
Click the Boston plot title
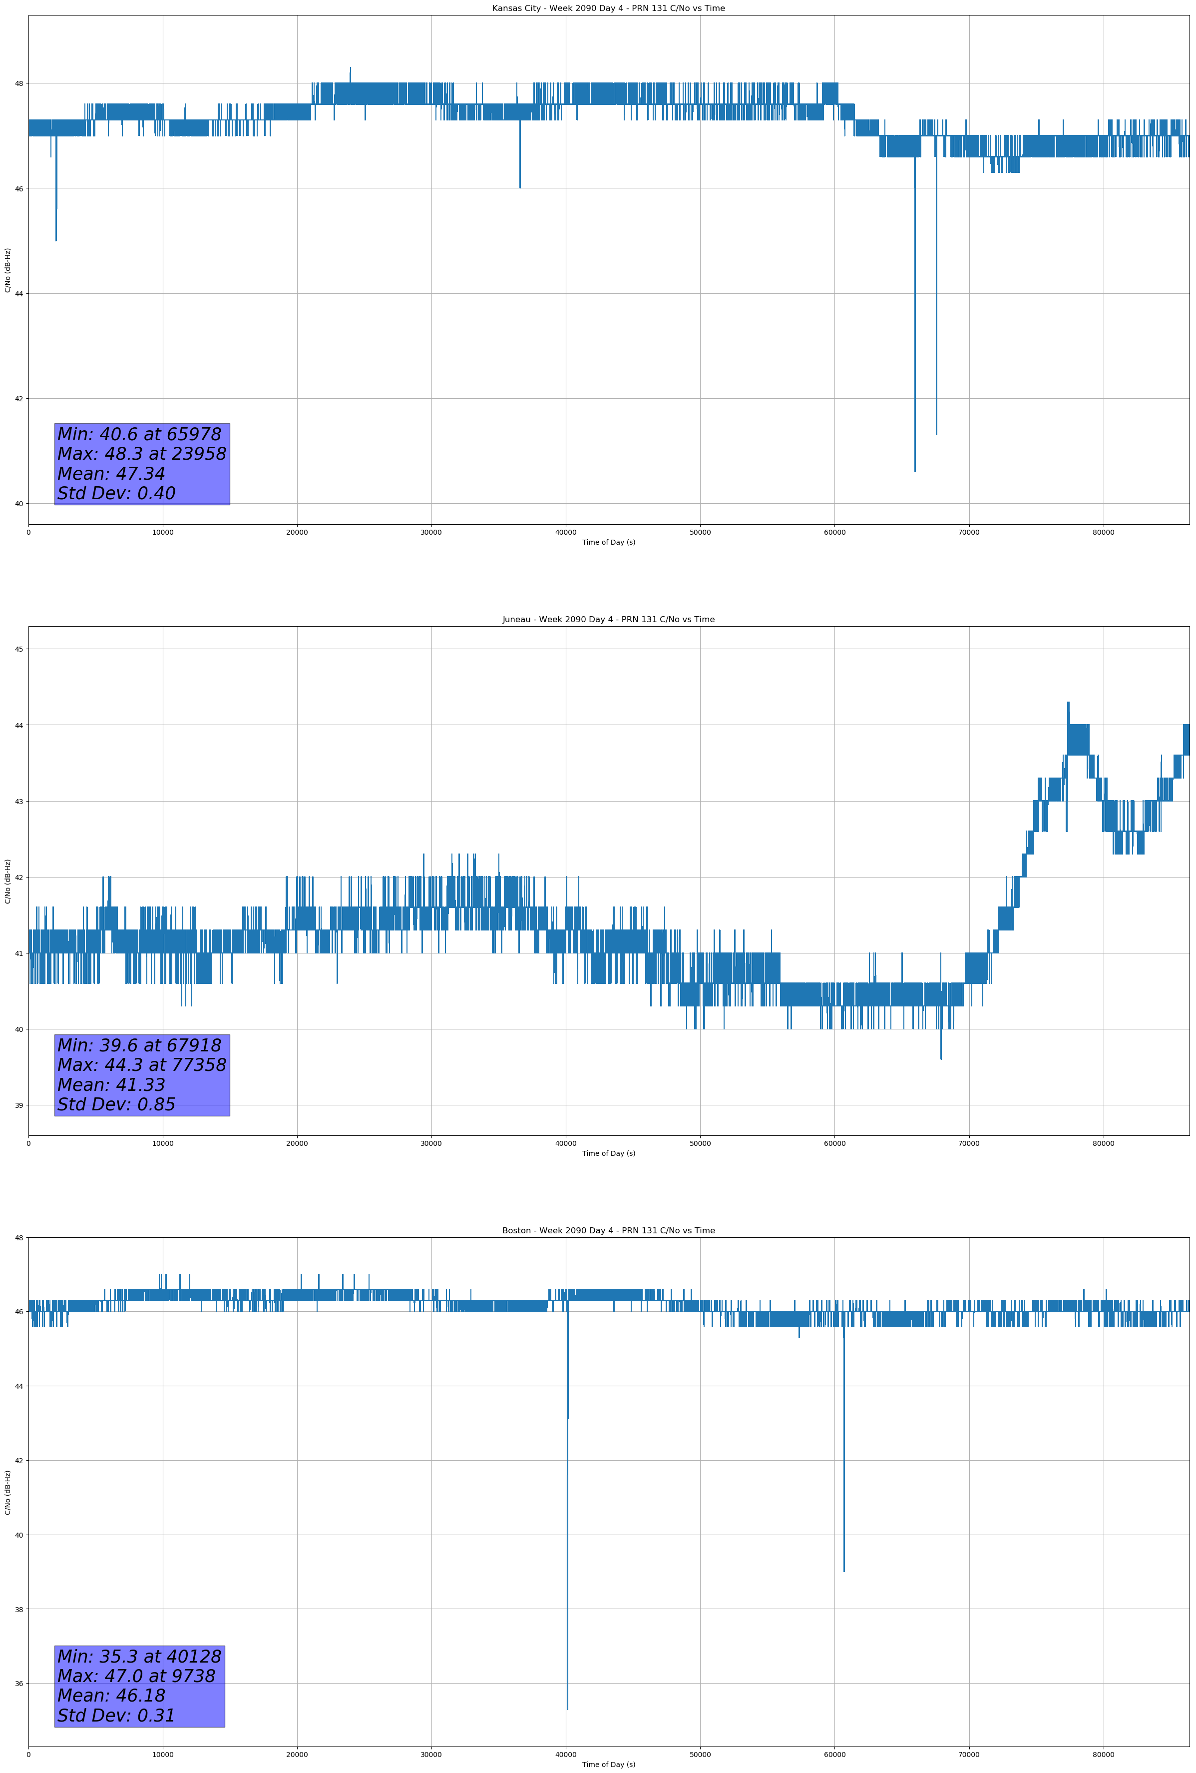608,1231
